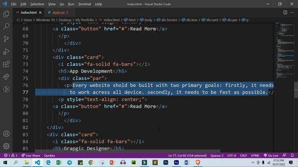Open the Selection menu
This screenshot has height=167, width=298.
(37, 4)
